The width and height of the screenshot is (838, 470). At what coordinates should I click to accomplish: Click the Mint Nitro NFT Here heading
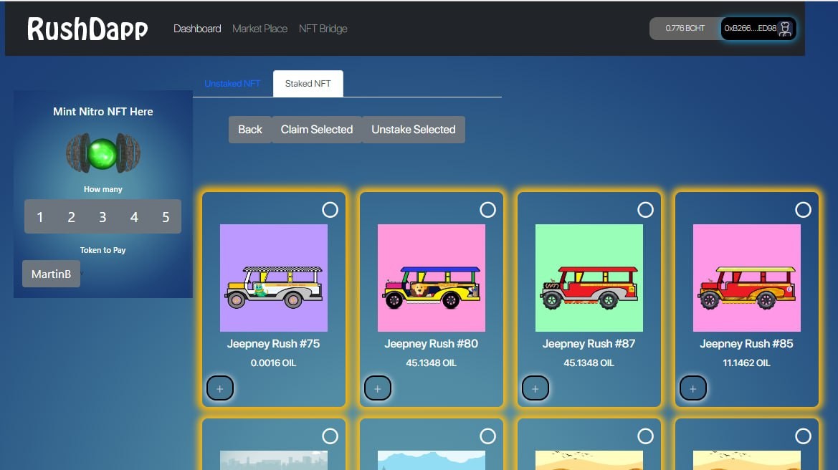click(103, 112)
